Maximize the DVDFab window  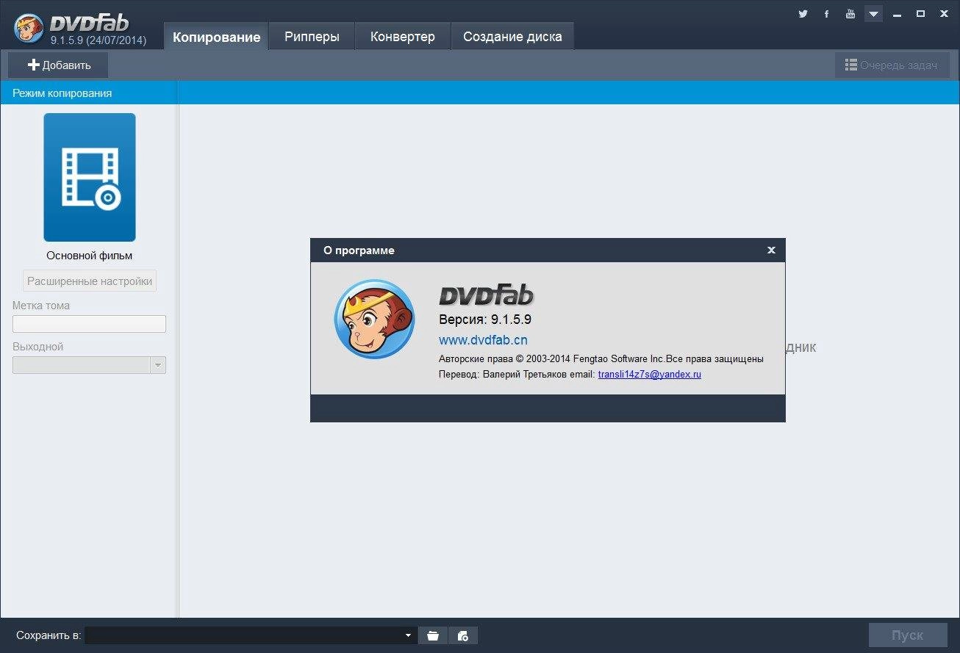tap(920, 13)
